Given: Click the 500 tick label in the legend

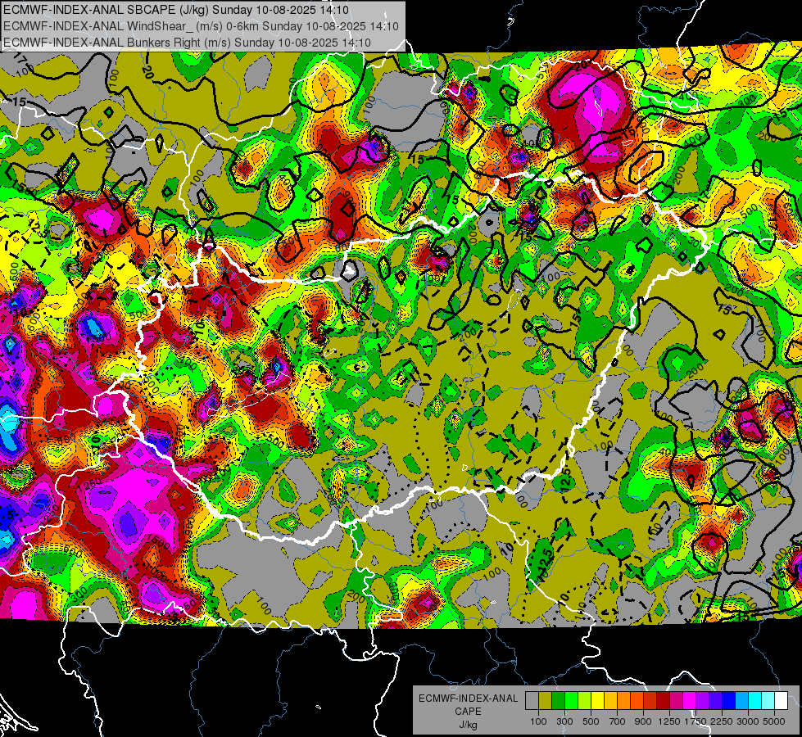Looking at the screenshot, I should pos(591,722).
